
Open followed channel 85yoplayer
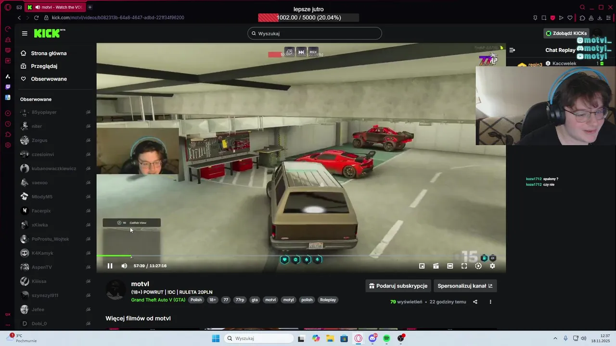pos(55,112)
